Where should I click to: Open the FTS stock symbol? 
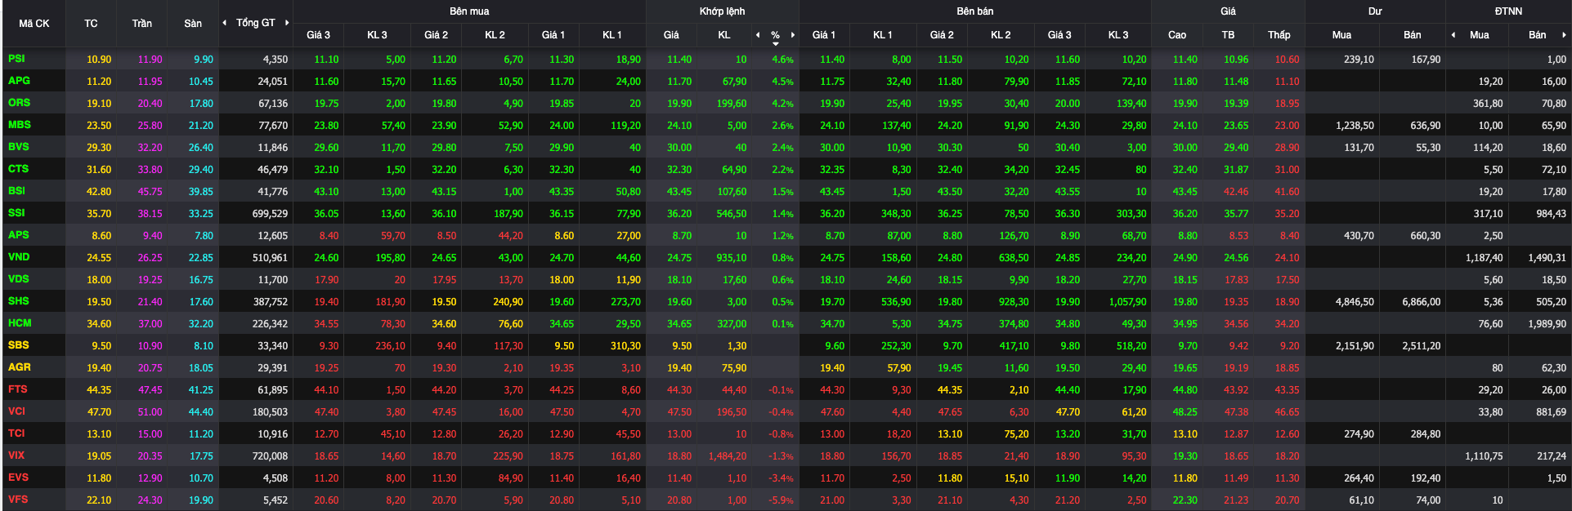(18, 389)
